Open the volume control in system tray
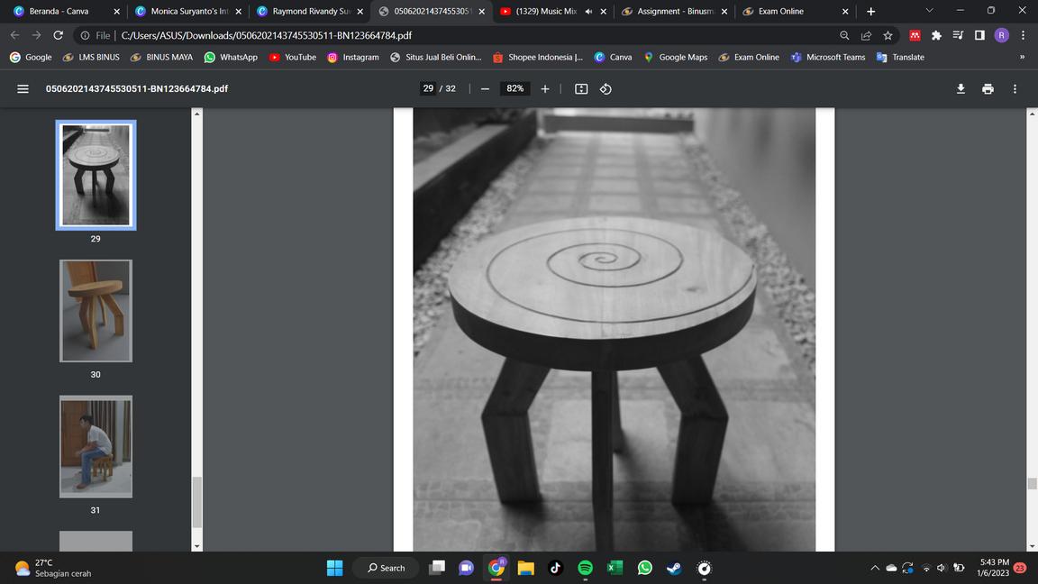Screen dimensions: 1038x584 coord(942,568)
